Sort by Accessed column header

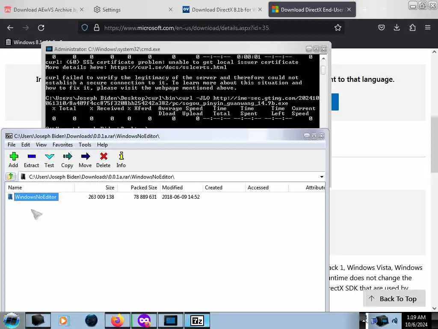[267, 188]
